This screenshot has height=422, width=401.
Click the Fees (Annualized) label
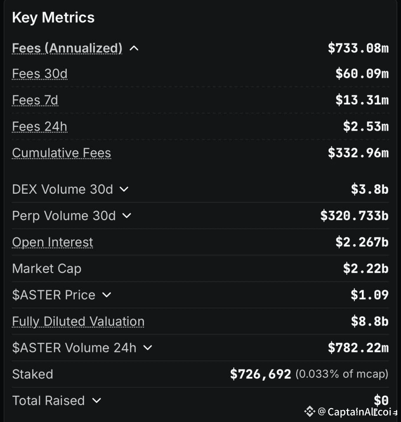coord(67,48)
